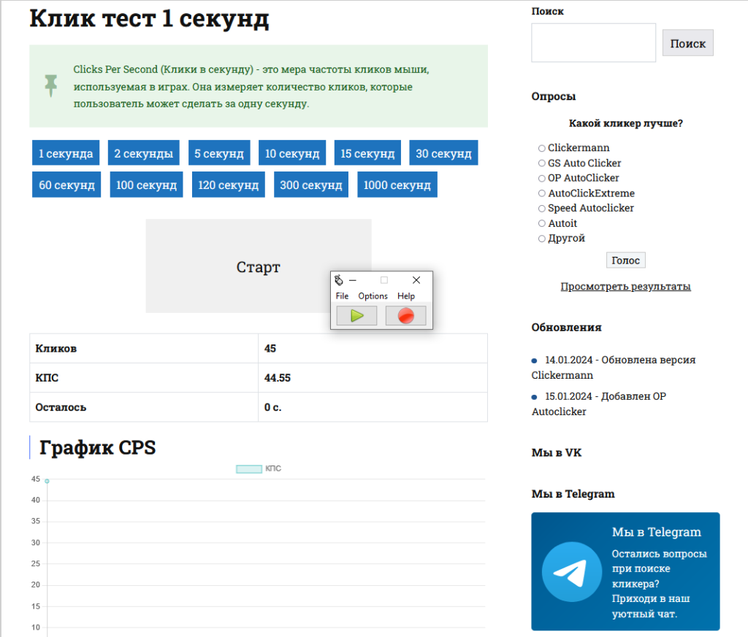Viewport: 748px width, 637px height.
Task: Open the Просмотреть результаты link
Action: click(625, 287)
